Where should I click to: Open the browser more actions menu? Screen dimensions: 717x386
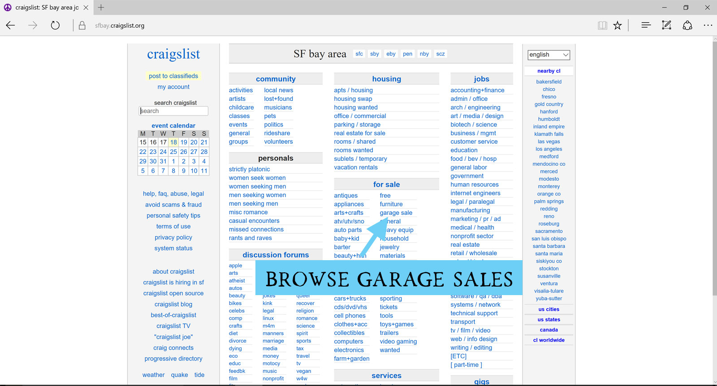(x=708, y=26)
